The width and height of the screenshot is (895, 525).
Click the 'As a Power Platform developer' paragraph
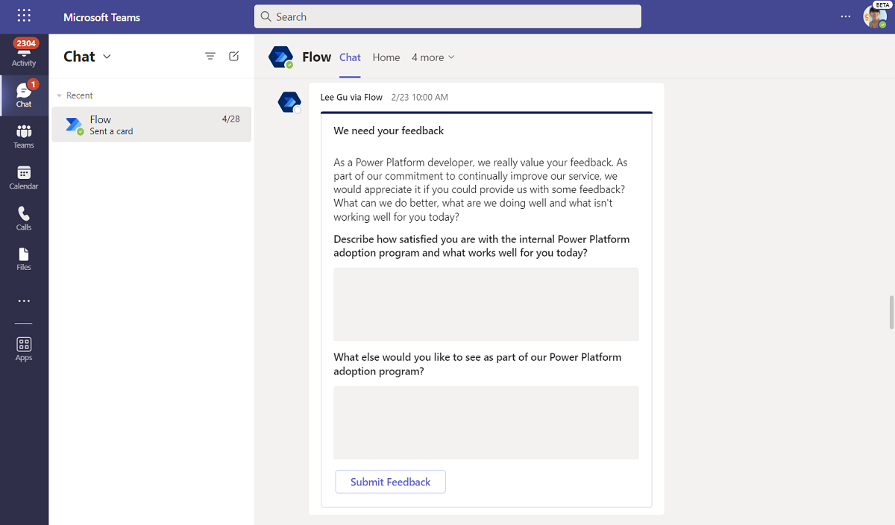click(x=481, y=189)
